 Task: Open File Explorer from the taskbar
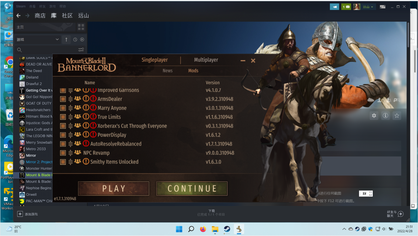tap(215, 229)
